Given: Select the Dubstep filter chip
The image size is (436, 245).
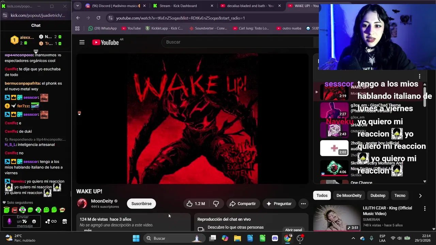Looking at the screenshot, I should click(x=378, y=195).
